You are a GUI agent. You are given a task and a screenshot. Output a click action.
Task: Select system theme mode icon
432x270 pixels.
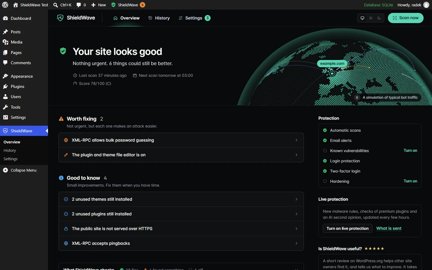tap(362, 18)
